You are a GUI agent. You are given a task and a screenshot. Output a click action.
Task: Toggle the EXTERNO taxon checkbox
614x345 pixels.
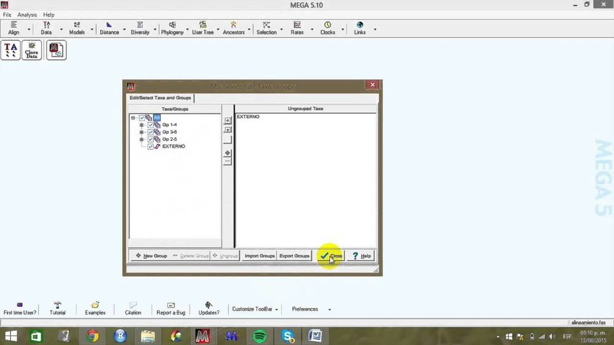[150, 146]
